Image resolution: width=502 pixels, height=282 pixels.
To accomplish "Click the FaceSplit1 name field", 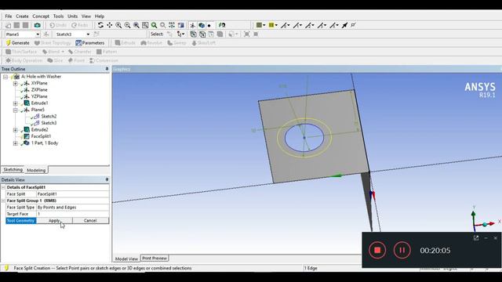I will (x=73, y=194).
